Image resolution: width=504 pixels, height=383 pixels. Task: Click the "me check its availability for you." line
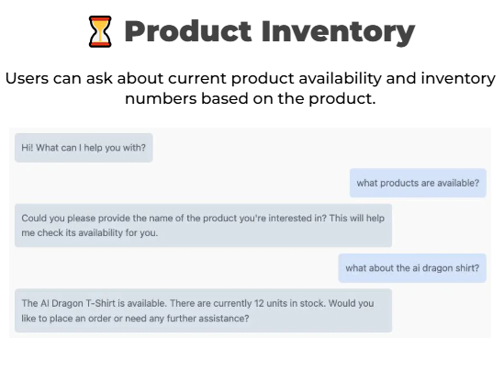tap(90, 232)
